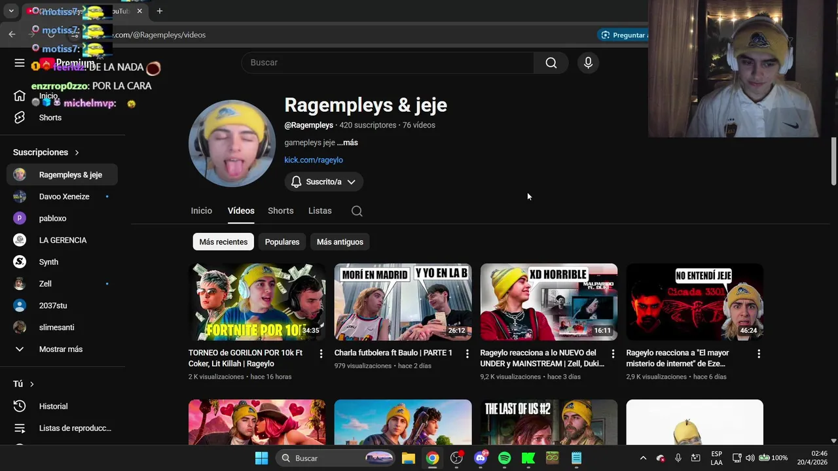Click the search magnifier button
Screen dimensions: 838x471
coord(551,63)
